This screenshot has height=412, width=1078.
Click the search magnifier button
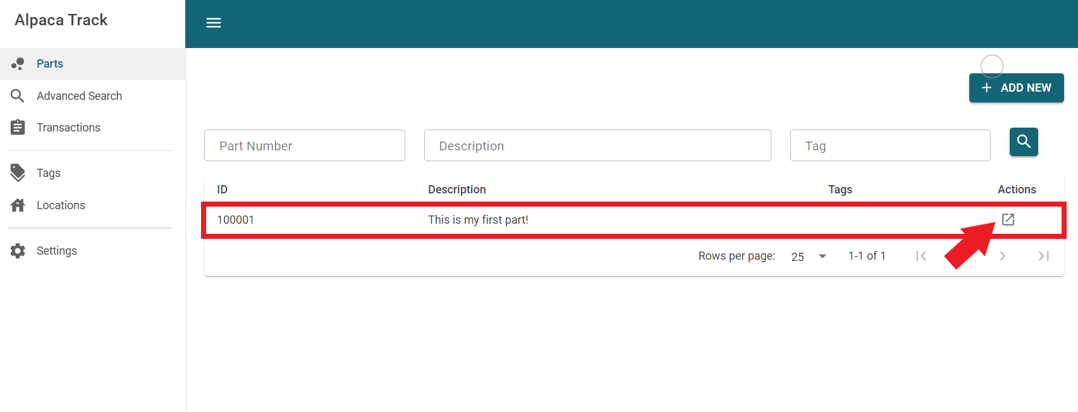(1023, 142)
